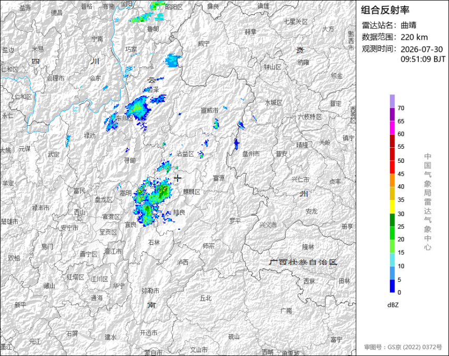
Task: Click the 广西壮族自治区 province label
Action: coord(303,262)
